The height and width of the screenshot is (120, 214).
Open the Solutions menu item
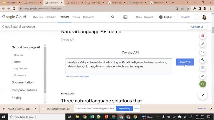click(51, 17)
